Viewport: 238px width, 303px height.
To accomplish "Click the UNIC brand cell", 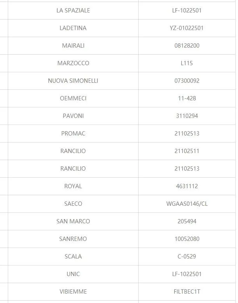I will point(73,274).
